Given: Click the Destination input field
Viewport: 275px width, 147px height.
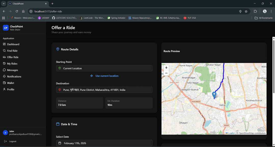Looking at the screenshot, I should tap(104, 90).
